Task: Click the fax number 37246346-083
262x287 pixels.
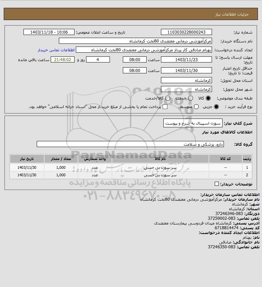Action: (x=229, y=214)
